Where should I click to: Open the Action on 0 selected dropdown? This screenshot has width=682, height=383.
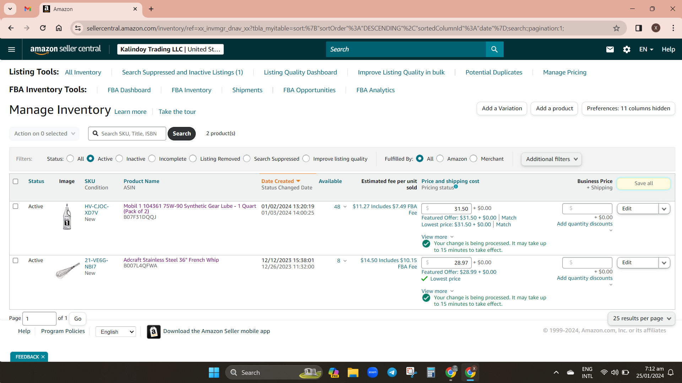point(44,134)
